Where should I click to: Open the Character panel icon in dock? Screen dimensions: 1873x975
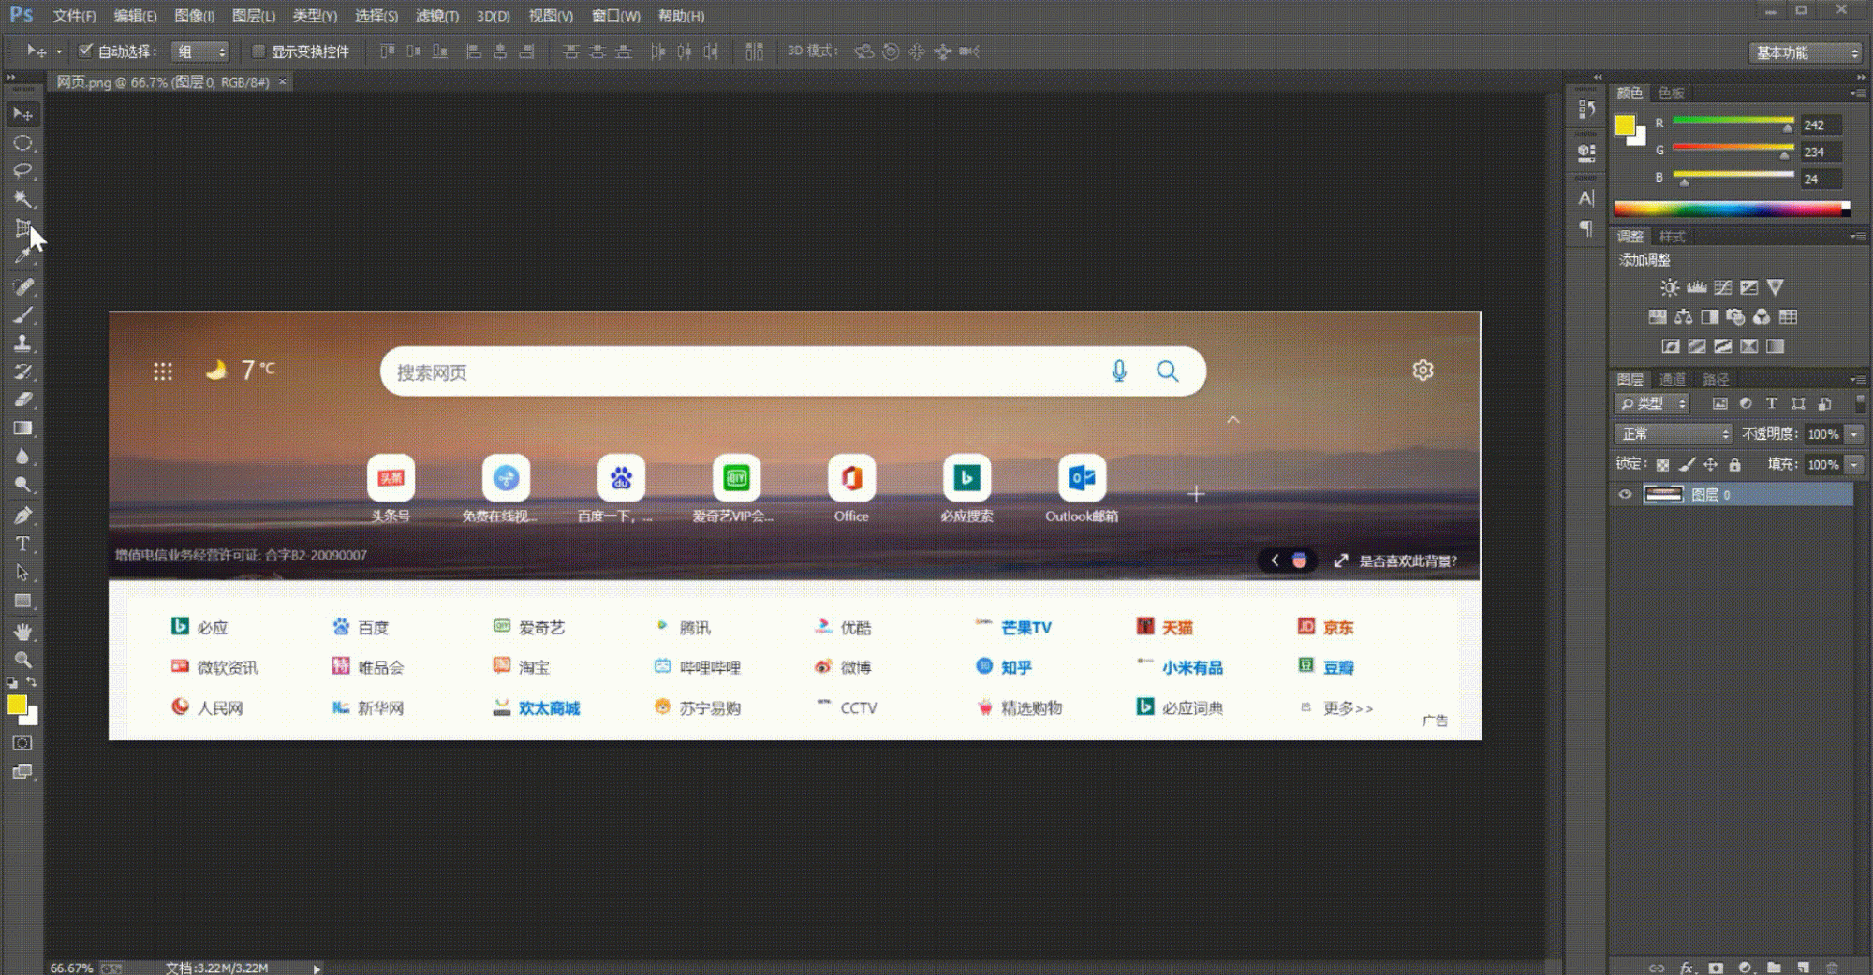[1586, 198]
